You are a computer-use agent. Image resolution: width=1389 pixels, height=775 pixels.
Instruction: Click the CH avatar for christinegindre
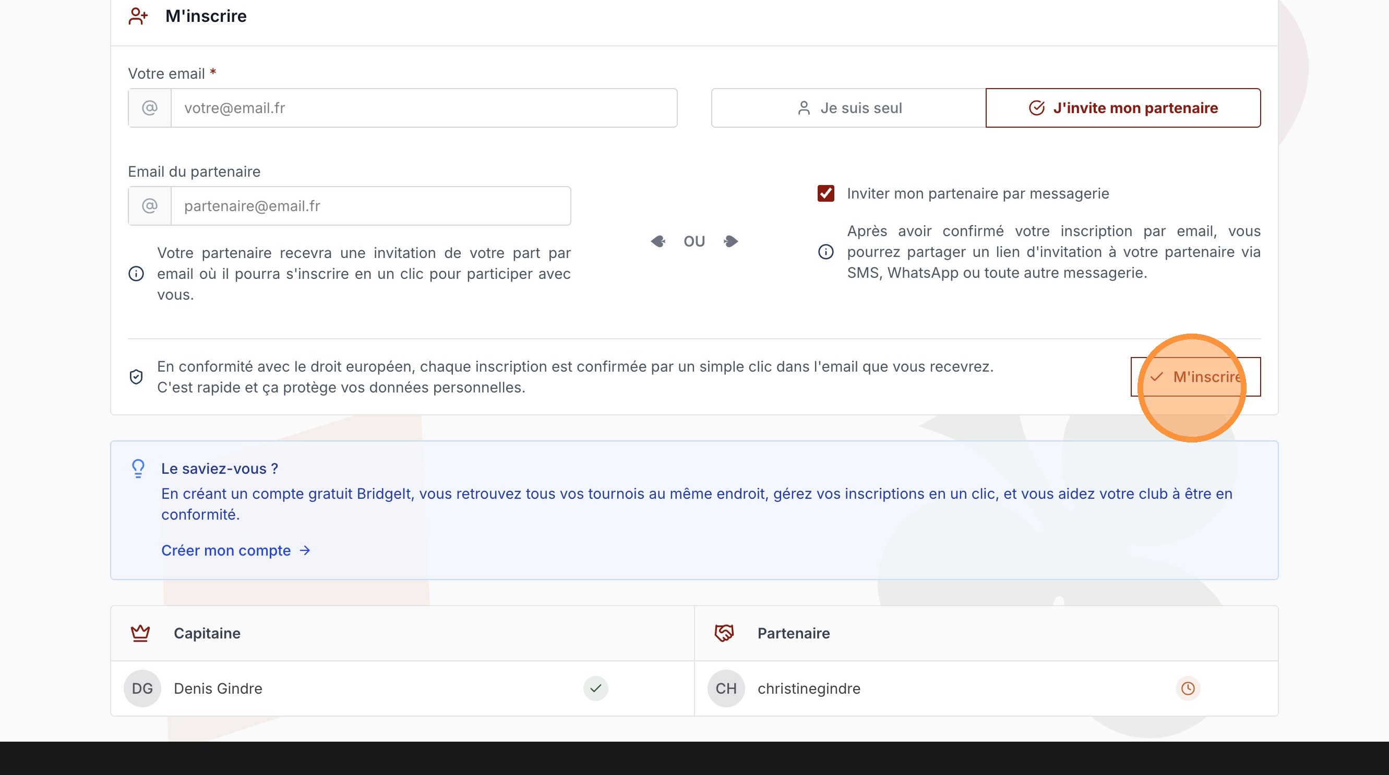726,688
